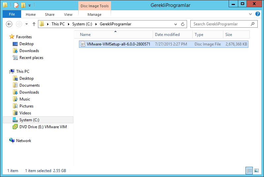Click System (C:) in the address breadcrumb
Viewport: 264px width, 177px height.
(x=82, y=24)
